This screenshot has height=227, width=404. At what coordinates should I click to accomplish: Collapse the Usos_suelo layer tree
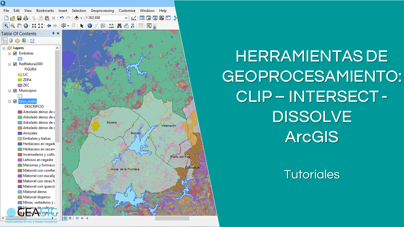point(9,101)
